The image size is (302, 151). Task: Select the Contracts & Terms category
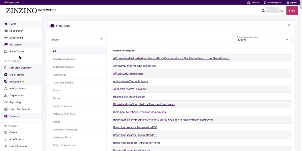(78, 83)
